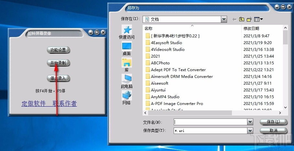Click the horizontal scrollbar right arrow
The image size is (294, 151).
click(280, 113)
